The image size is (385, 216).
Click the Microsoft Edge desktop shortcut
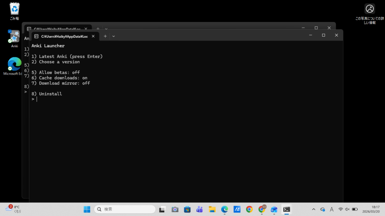(x=14, y=64)
